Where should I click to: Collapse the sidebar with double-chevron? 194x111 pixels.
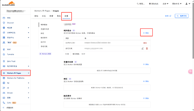point(3,108)
